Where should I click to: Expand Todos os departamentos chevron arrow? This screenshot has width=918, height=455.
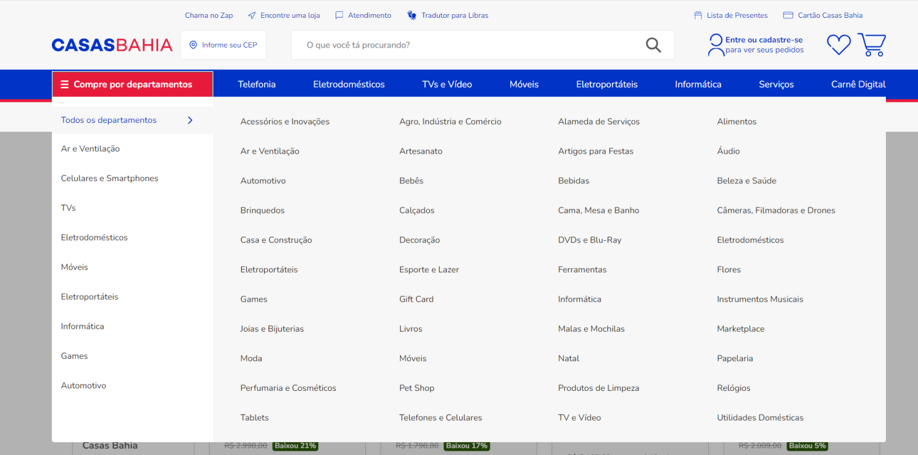tap(190, 120)
